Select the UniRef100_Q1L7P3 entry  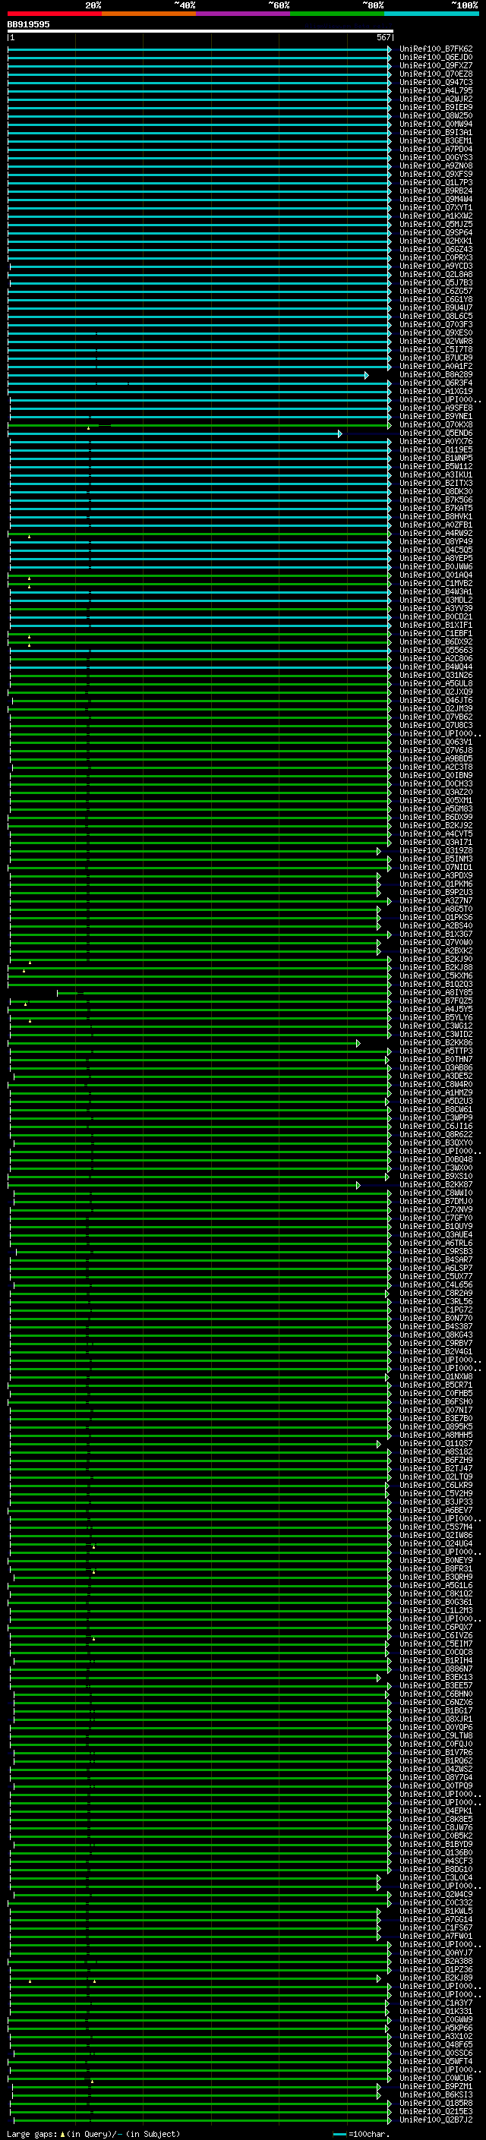[435, 183]
